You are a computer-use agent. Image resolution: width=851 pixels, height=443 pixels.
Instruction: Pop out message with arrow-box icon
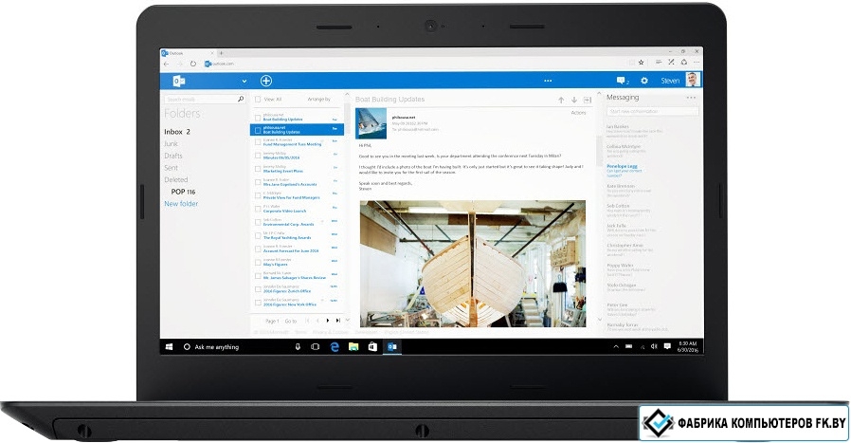tap(588, 100)
